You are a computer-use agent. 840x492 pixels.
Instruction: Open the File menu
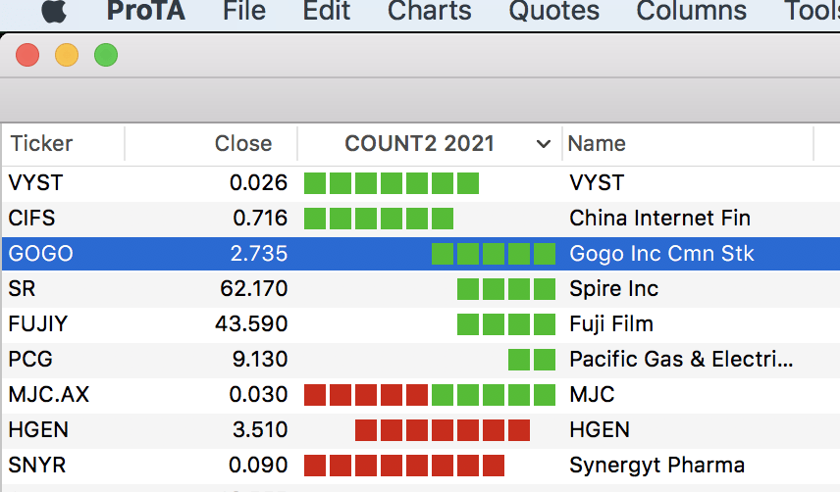pos(243,11)
